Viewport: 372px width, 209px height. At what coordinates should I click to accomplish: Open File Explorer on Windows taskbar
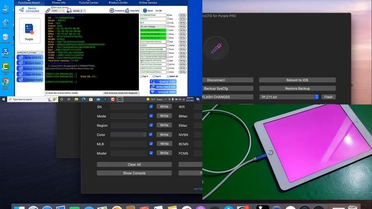76,99
